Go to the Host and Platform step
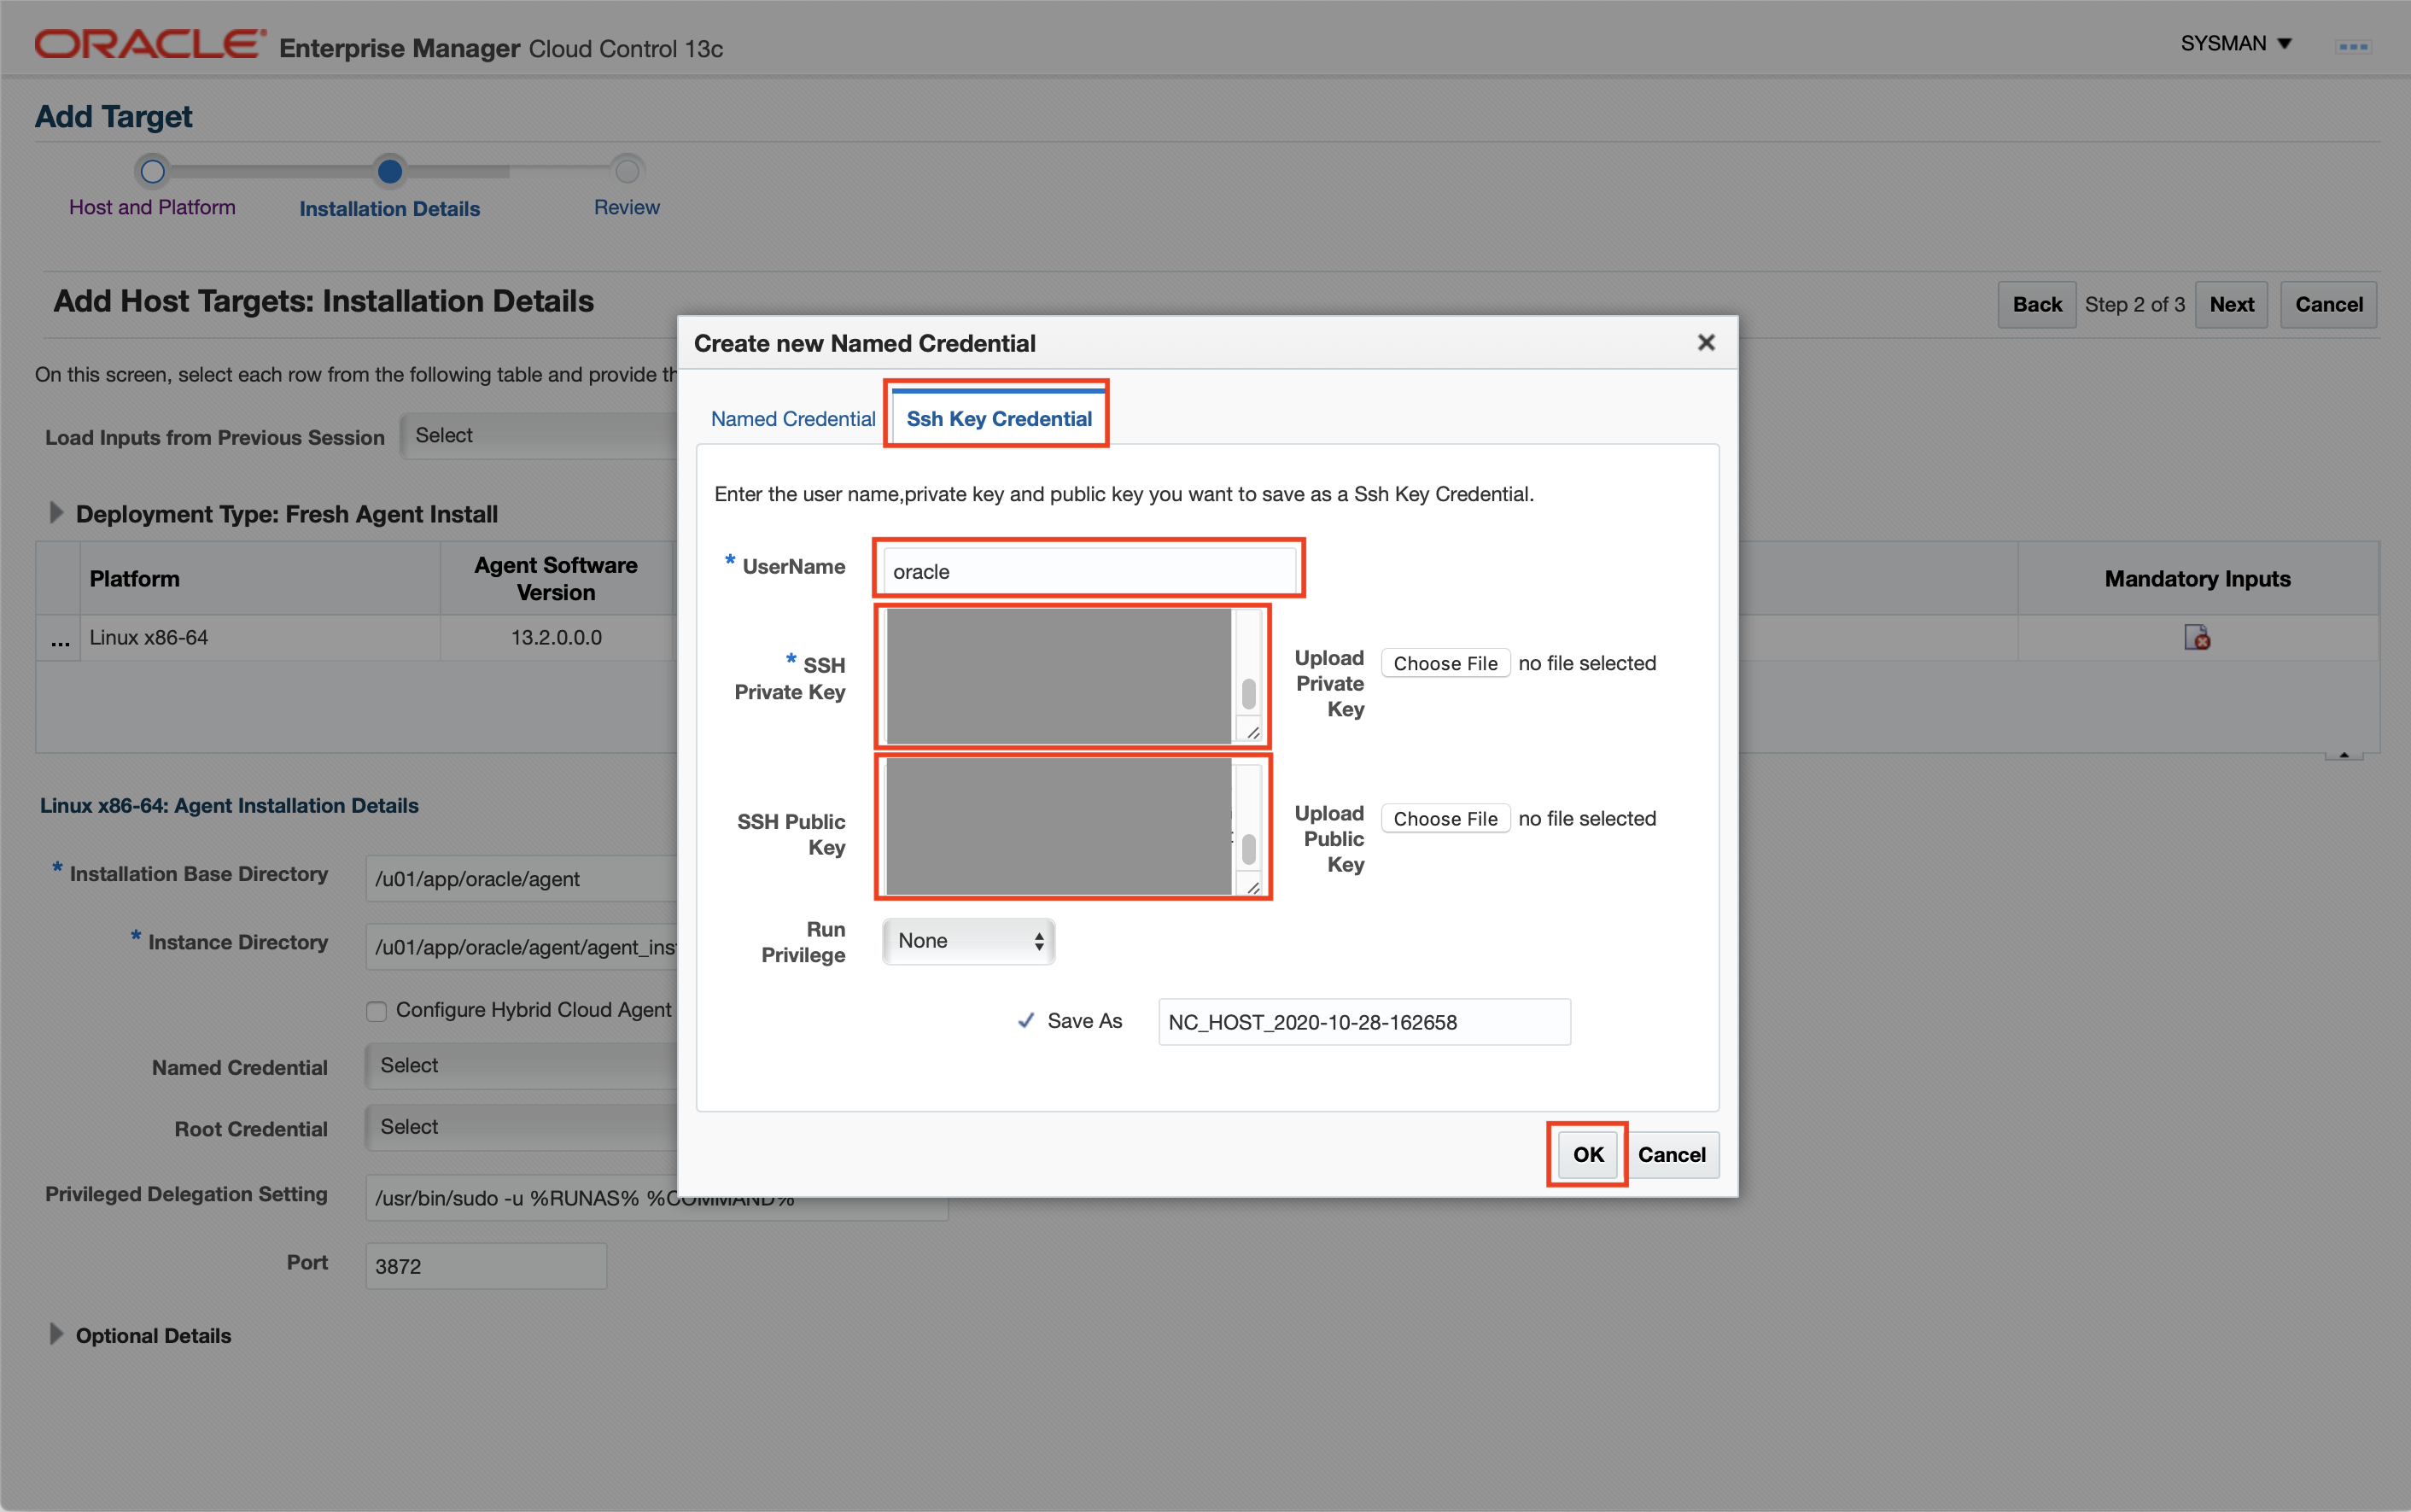This screenshot has height=1512, width=2411. (x=152, y=207)
